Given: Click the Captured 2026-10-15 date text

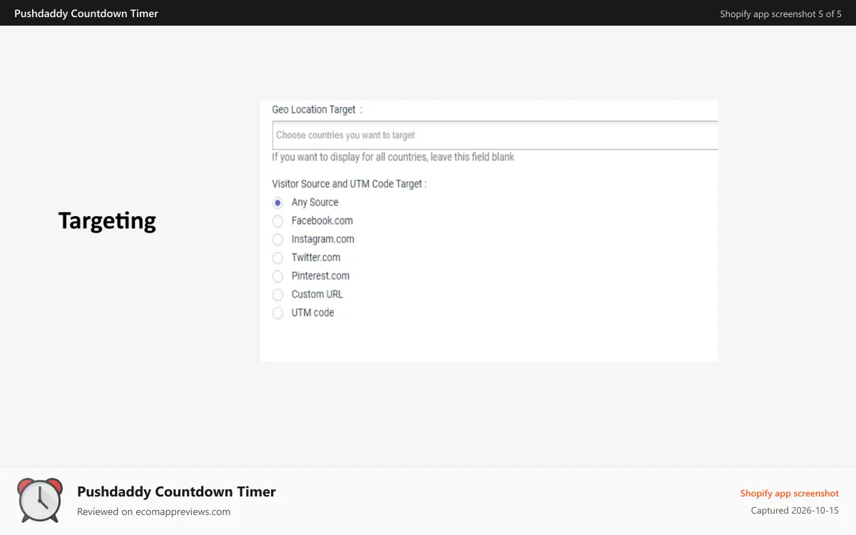Looking at the screenshot, I should [x=795, y=511].
